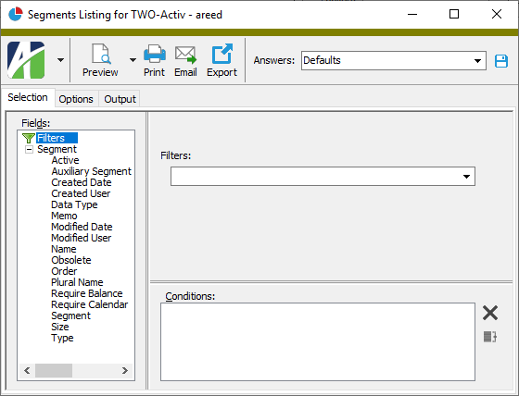
Task: Click the Fields horizontal scrollbar right arrow
Action: 125,370
